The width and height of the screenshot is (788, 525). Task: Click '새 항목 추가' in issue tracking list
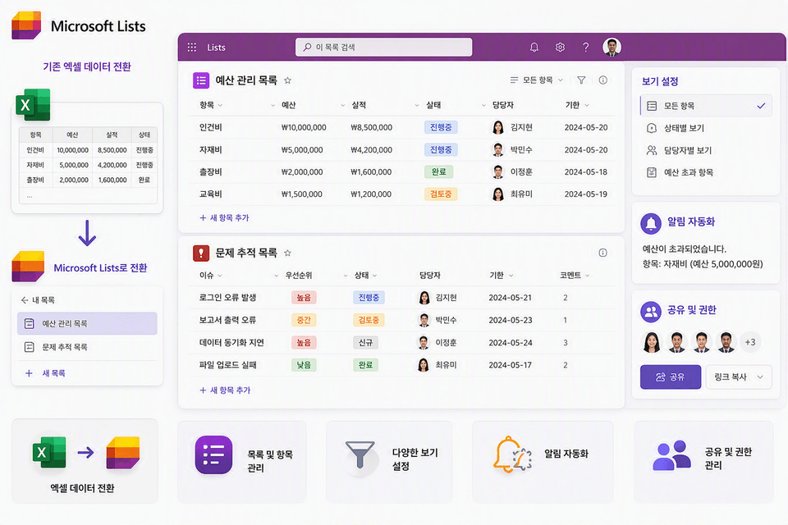pyautogui.click(x=224, y=390)
